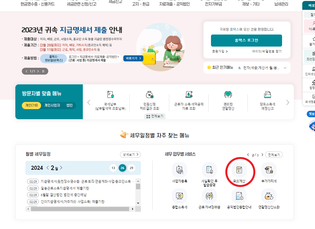Select the 개인사업자 visitor type toggle
This screenshot has height=229, width=315.
pos(52,105)
